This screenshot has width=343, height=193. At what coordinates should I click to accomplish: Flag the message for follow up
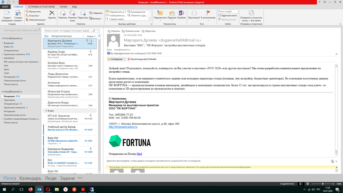(208, 16)
